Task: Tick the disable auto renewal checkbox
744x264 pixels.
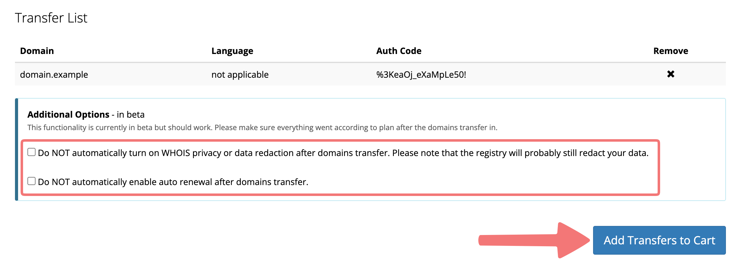Action: pos(31,181)
